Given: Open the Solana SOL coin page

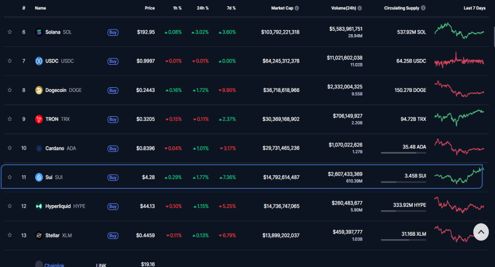Looking at the screenshot, I should click(x=58, y=32).
